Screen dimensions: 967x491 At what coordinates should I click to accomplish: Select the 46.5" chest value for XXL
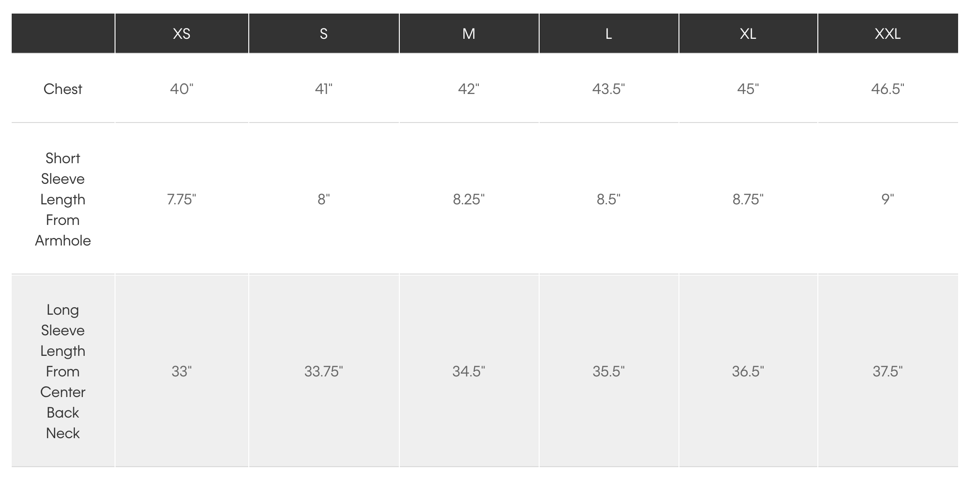[x=888, y=89]
